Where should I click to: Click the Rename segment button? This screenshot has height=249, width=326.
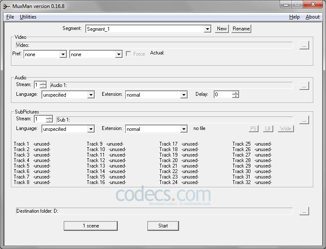[x=241, y=29]
